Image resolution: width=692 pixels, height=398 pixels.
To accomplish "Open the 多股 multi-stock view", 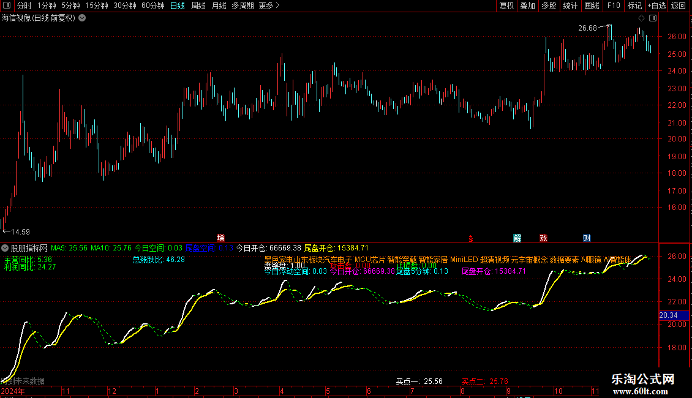I will pos(549,6).
